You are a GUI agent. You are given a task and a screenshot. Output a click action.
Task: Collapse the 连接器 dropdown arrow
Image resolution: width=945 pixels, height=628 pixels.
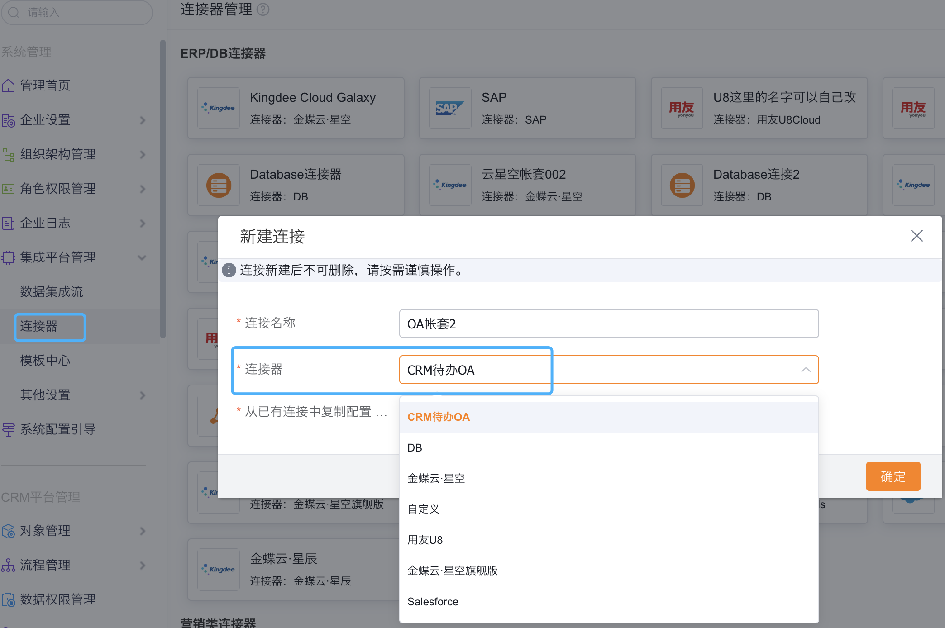(x=806, y=370)
